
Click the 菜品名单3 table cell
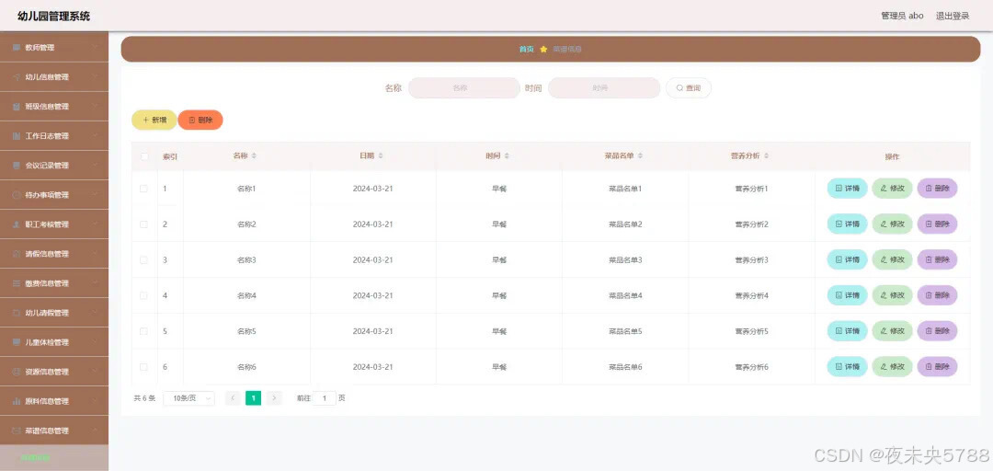pyautogui.click(x=625, y=260)
